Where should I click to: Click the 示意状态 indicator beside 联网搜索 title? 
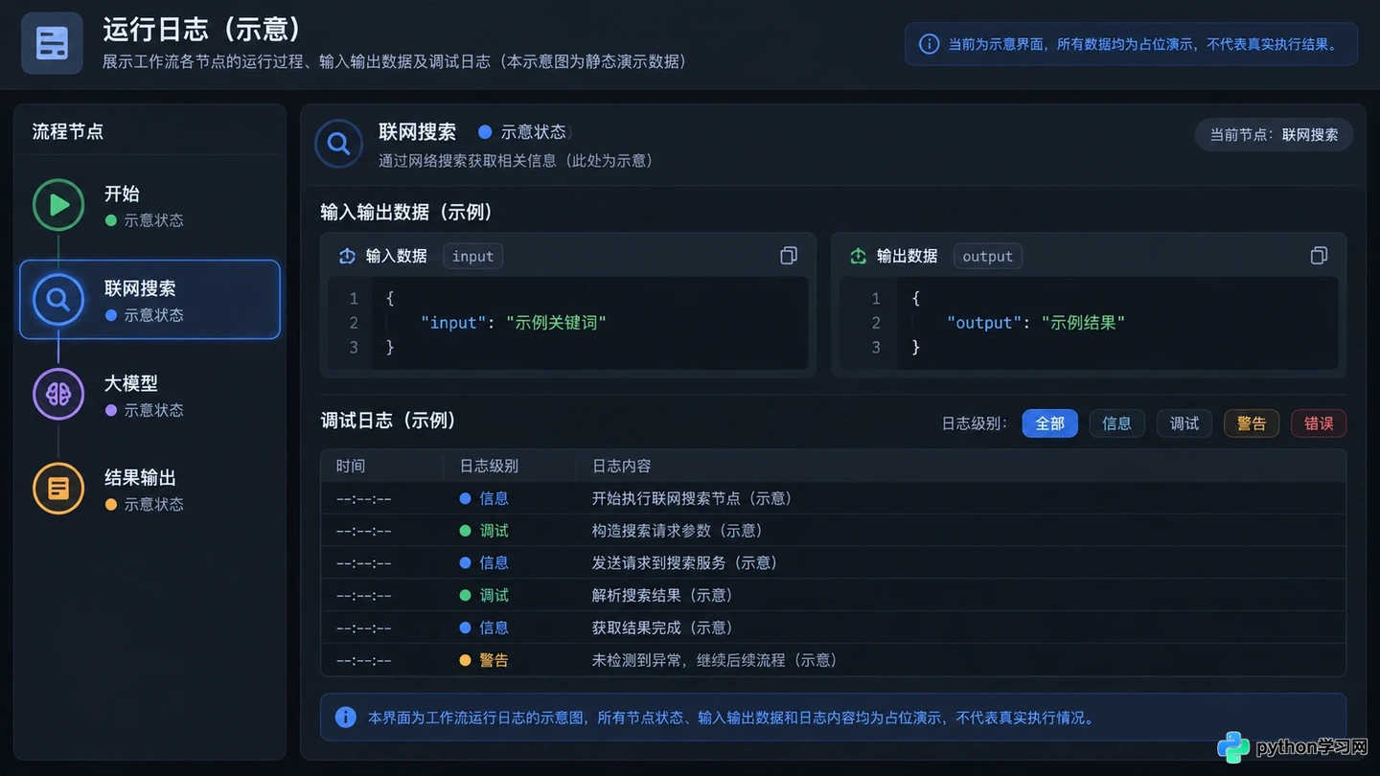(523, 132)
